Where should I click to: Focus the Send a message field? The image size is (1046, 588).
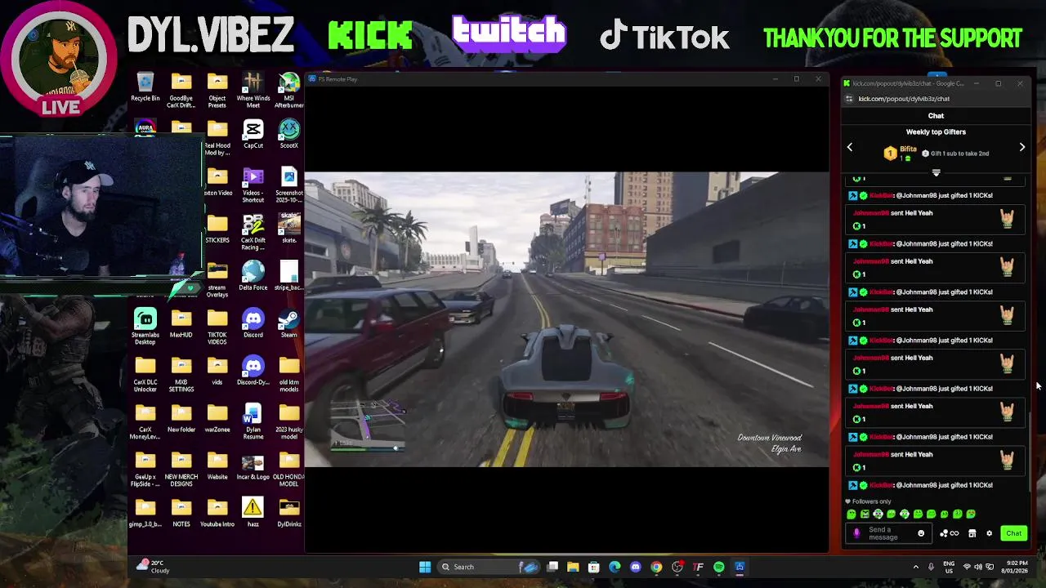click(887, 533)
